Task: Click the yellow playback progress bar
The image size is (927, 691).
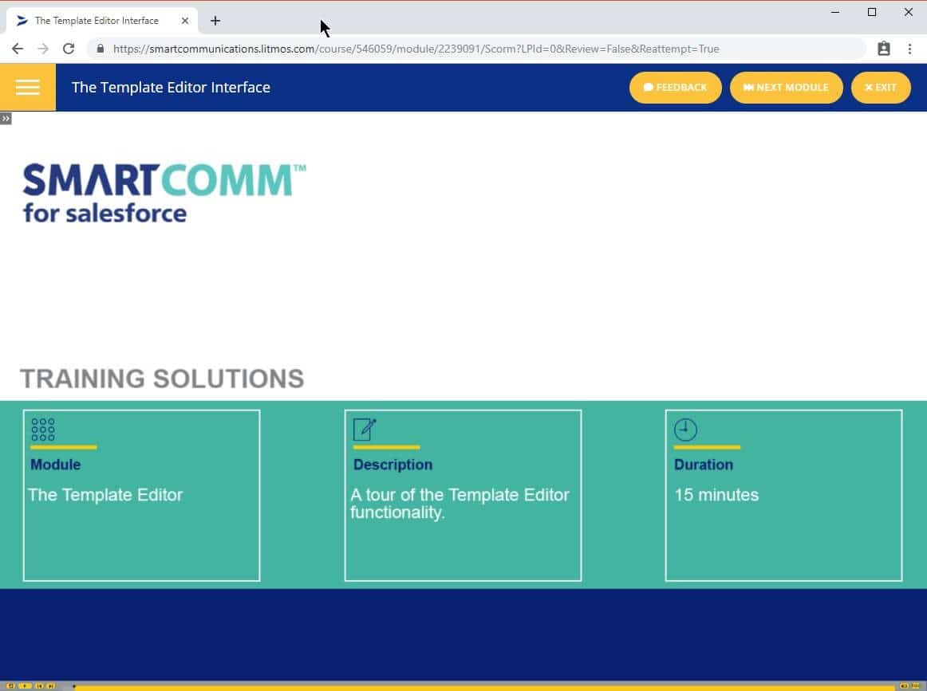Action: pos(483,686)
